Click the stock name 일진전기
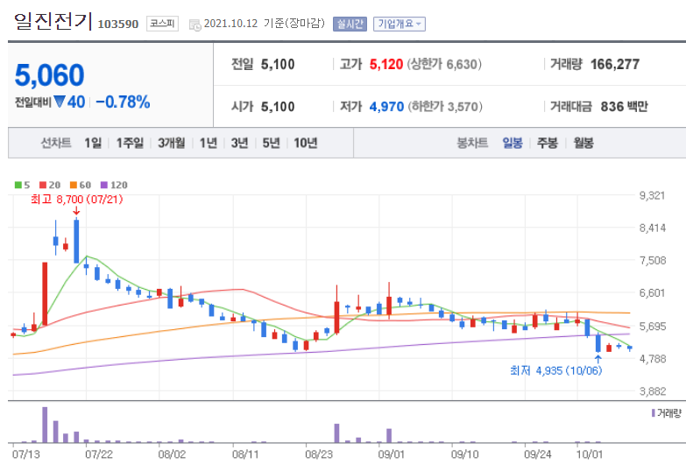The image size is (686, 464). click(x=53, y=21)
